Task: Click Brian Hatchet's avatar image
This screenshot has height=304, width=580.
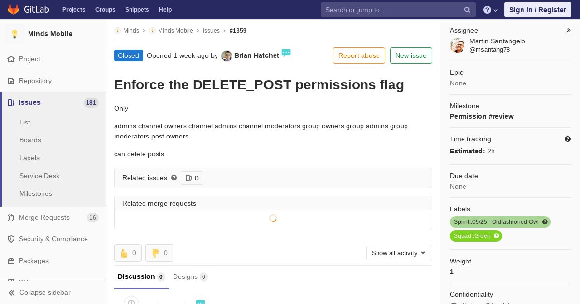Action: pyautogui.click(x=227, y=56)
